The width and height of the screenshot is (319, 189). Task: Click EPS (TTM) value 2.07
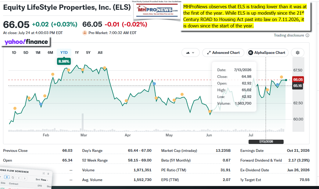226,180
